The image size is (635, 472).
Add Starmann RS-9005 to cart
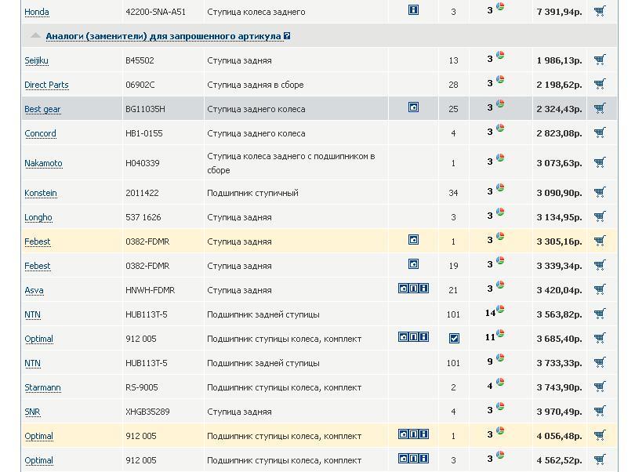pos(600,387)
